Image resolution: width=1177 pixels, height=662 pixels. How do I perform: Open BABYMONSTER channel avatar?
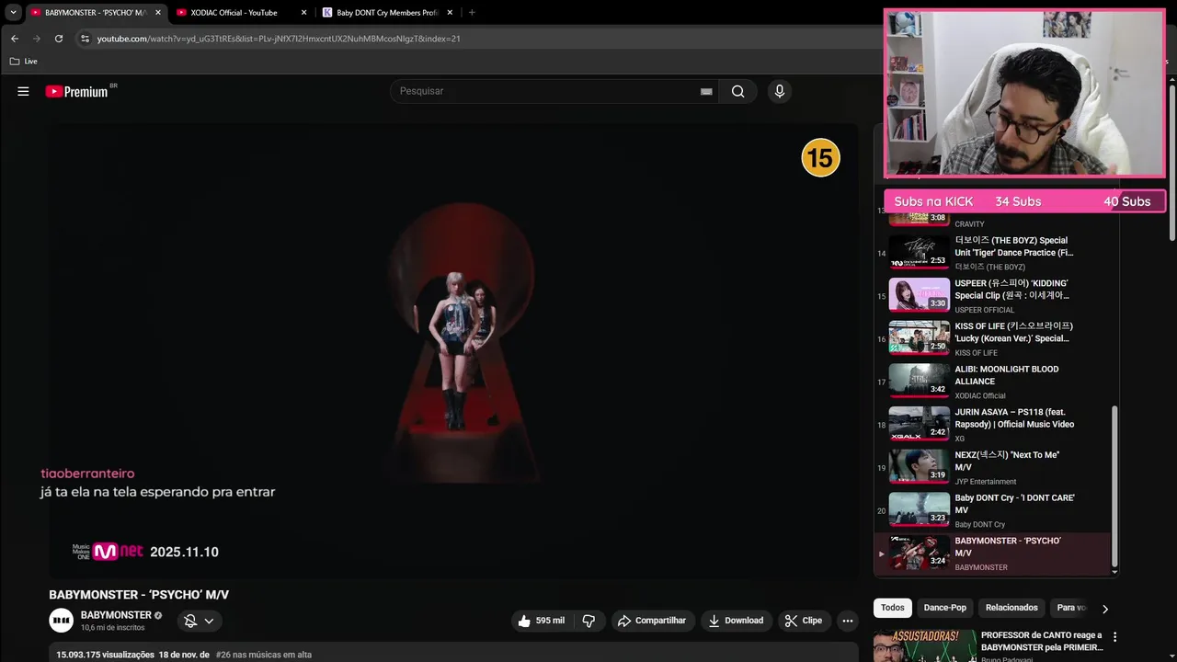pos(61,621)
